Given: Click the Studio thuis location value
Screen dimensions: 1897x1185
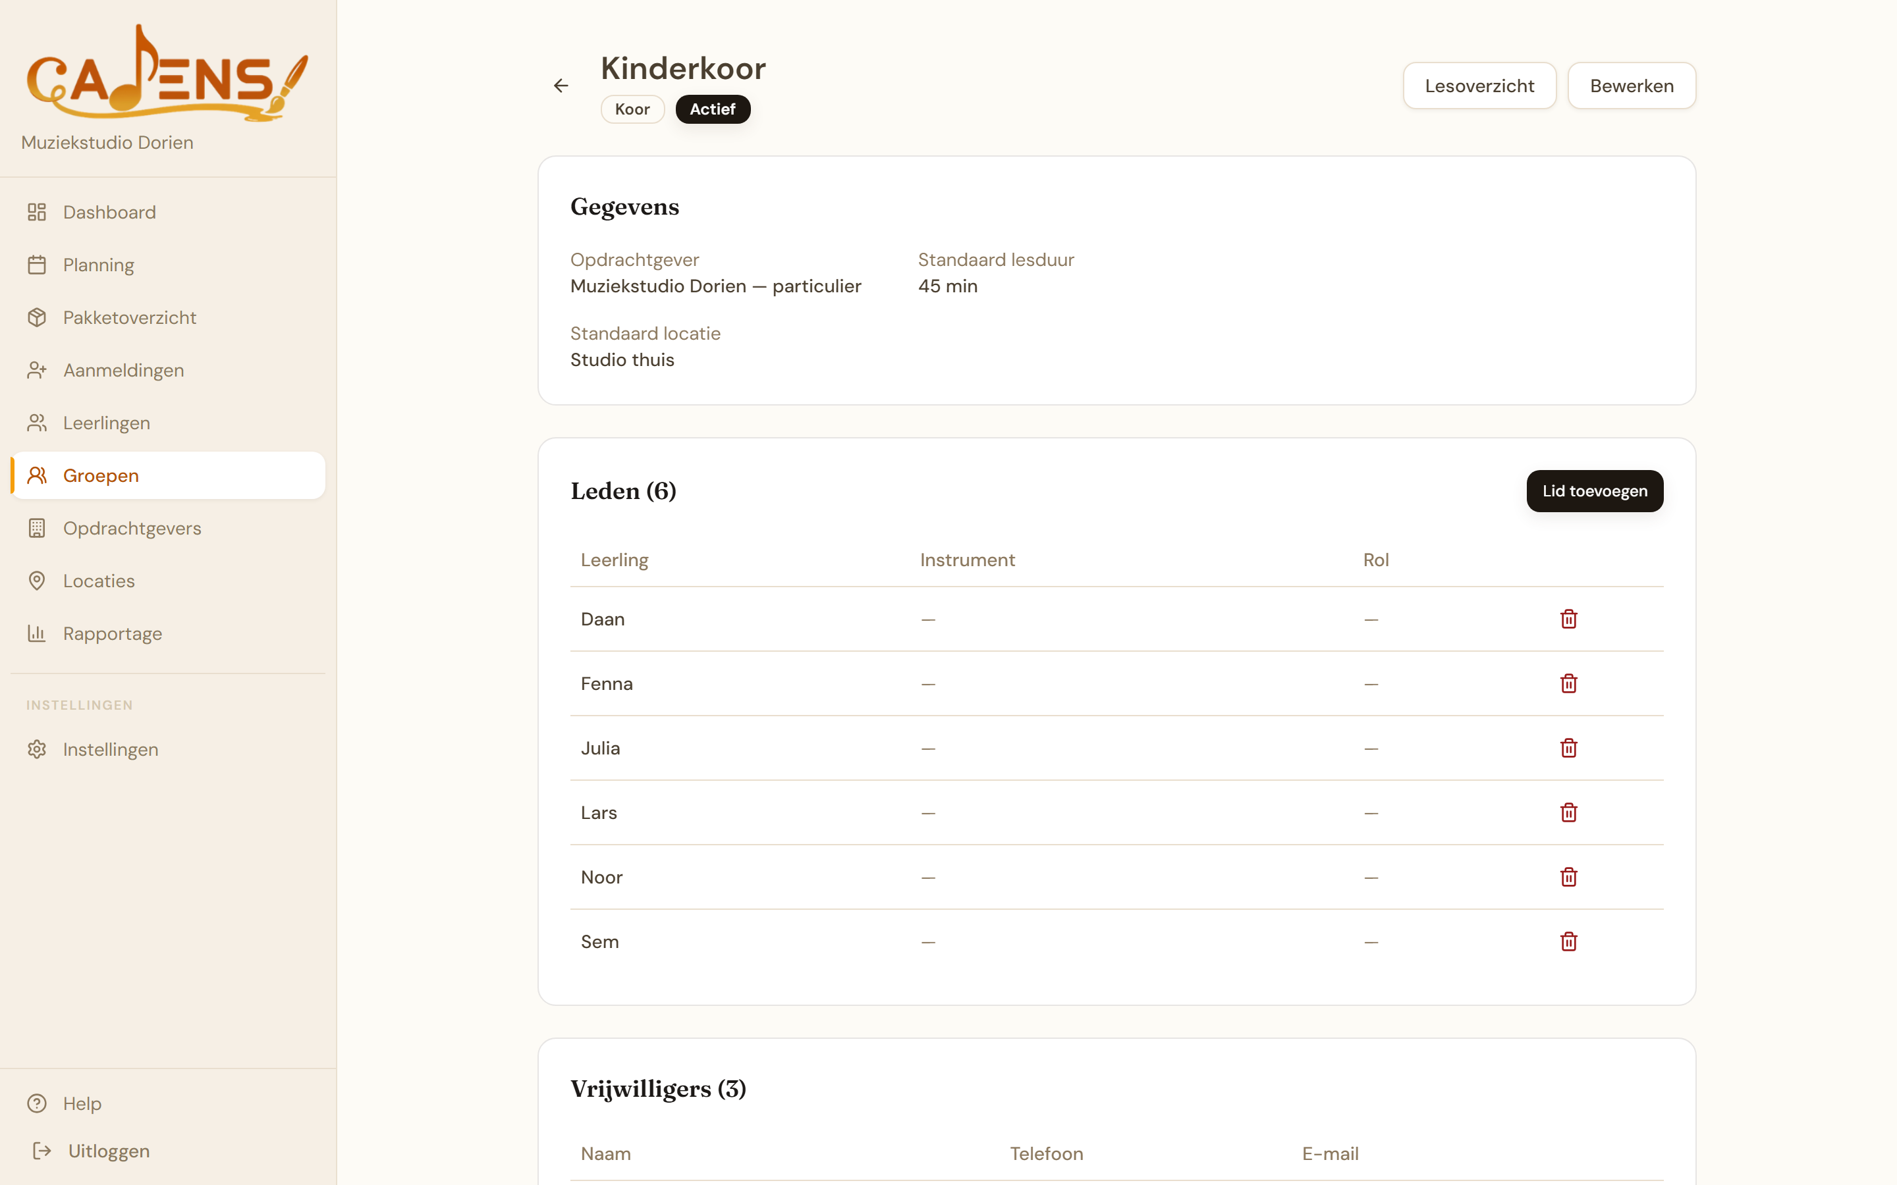Looking at the screenshot, I should pyautogui.click(x=622, y=359).
